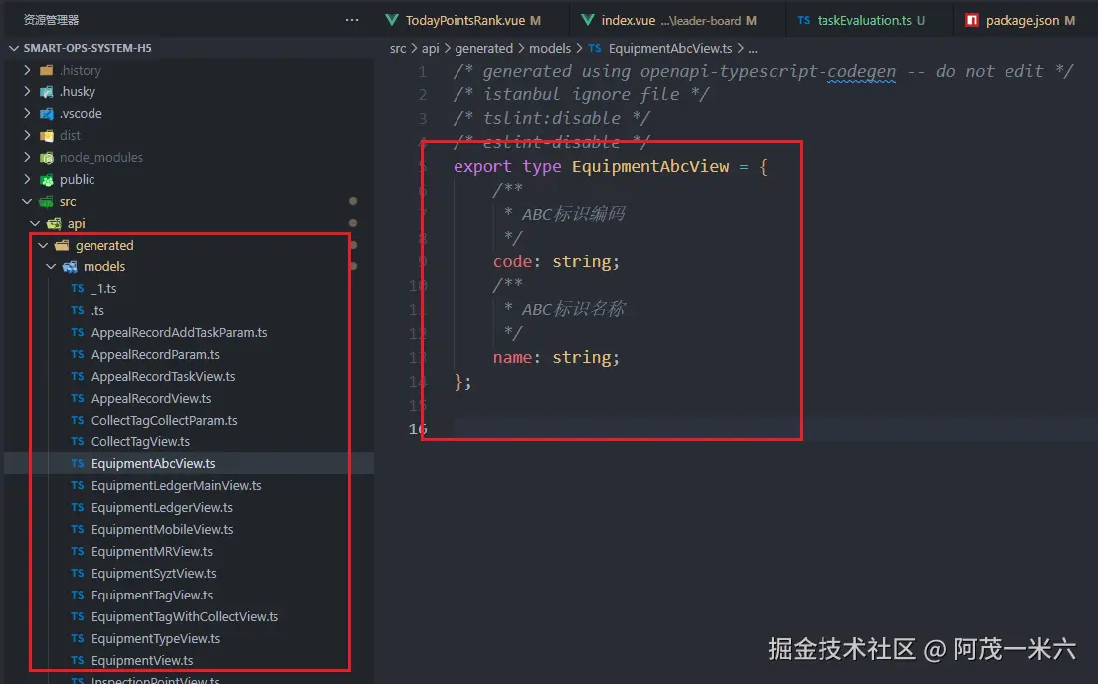Image resolution: width=1098 pixels, height=684 pixels.
Task: Click the TS icon next to _1.ts
Action: (77, 288)
